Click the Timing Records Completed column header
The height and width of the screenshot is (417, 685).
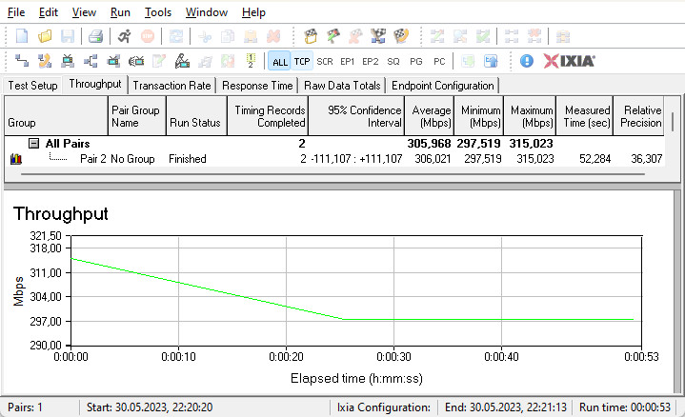click(x=268, y=116)
